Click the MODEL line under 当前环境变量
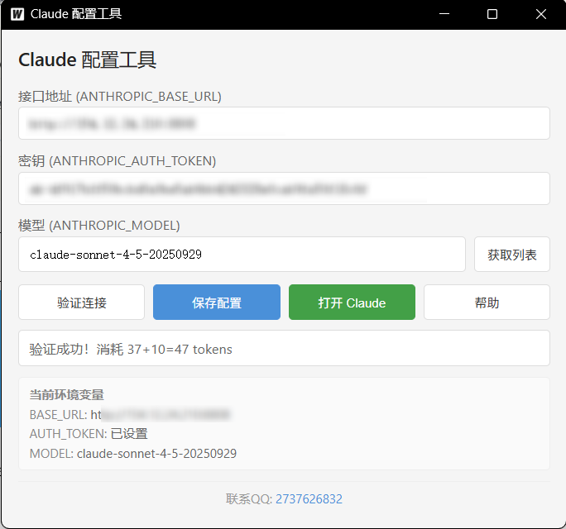The height and width of the screenshot is (529, 566). [x=133, y=454]
